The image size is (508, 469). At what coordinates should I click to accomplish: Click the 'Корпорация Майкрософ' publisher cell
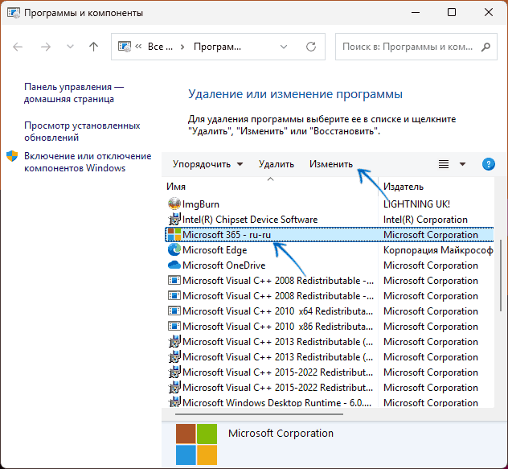(x=438, y=250)
